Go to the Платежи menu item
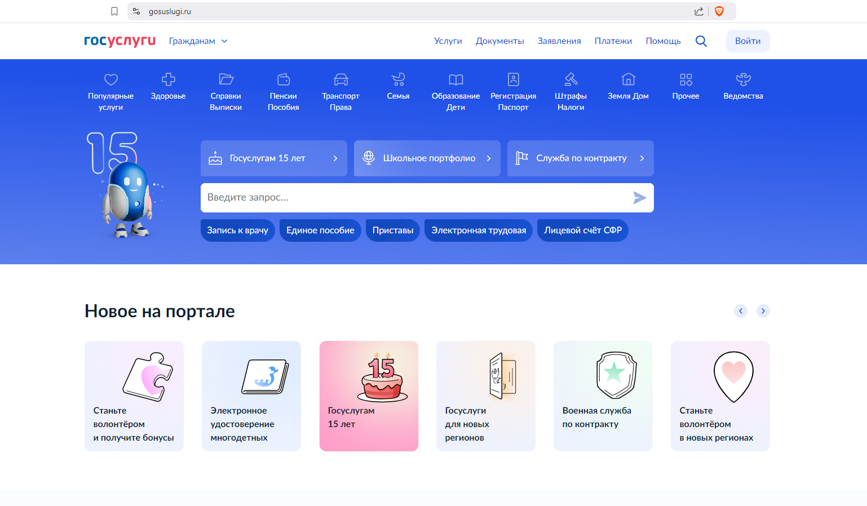This screenshot has width=867, height=506. pyautogui.click(x=613, y=41)
